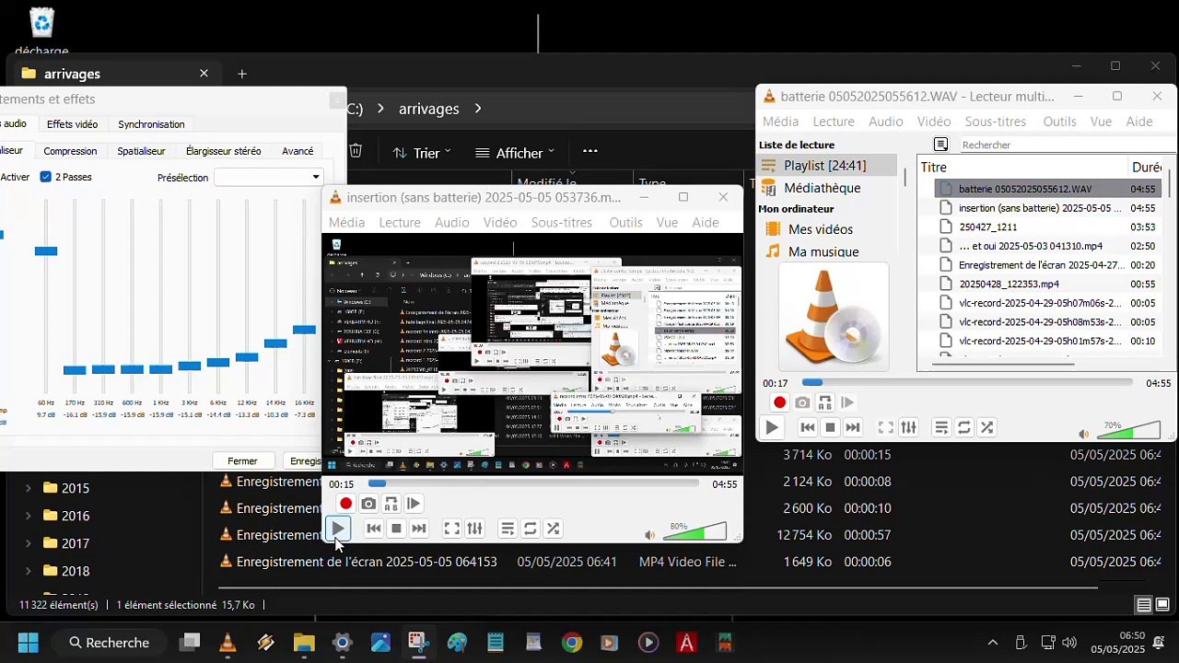Click the Titre column header in playlist
Screen dimensions: 1179x663
[934, 167]
